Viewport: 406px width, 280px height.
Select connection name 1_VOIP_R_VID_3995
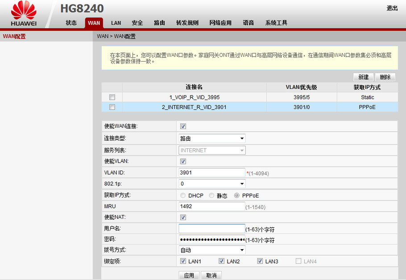(195, 97)
